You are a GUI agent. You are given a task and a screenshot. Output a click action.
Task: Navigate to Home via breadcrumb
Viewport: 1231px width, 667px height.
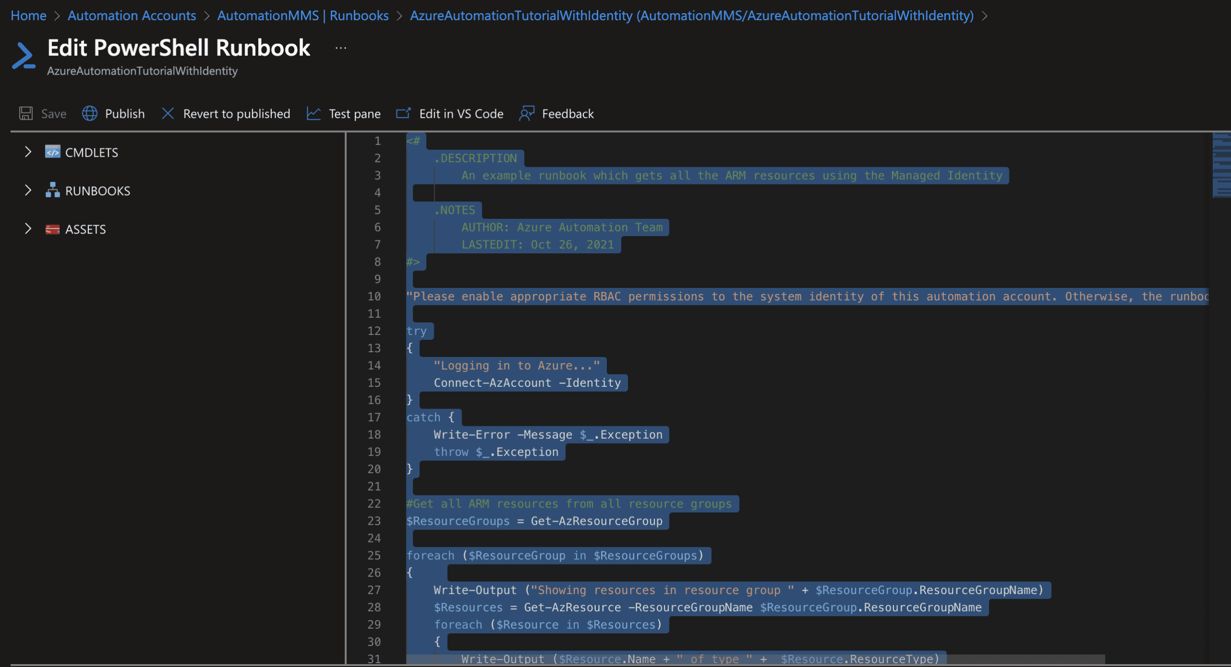click(28, 15)
